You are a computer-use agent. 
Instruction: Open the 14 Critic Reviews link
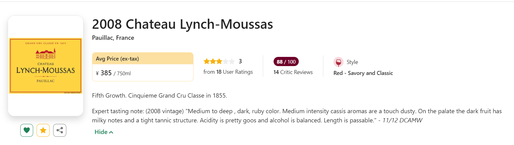pyautogui.click(x=293, y=72)
